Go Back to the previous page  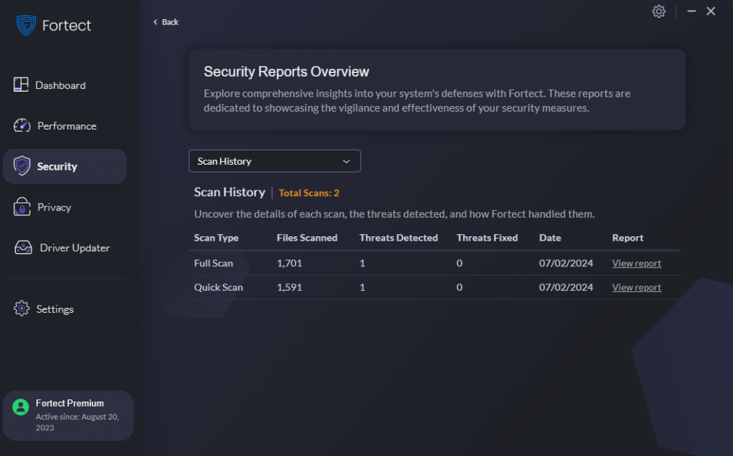coord(166,22)
